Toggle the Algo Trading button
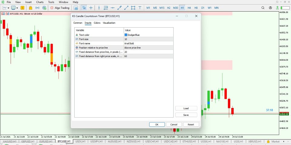 (x=60, y=8)
